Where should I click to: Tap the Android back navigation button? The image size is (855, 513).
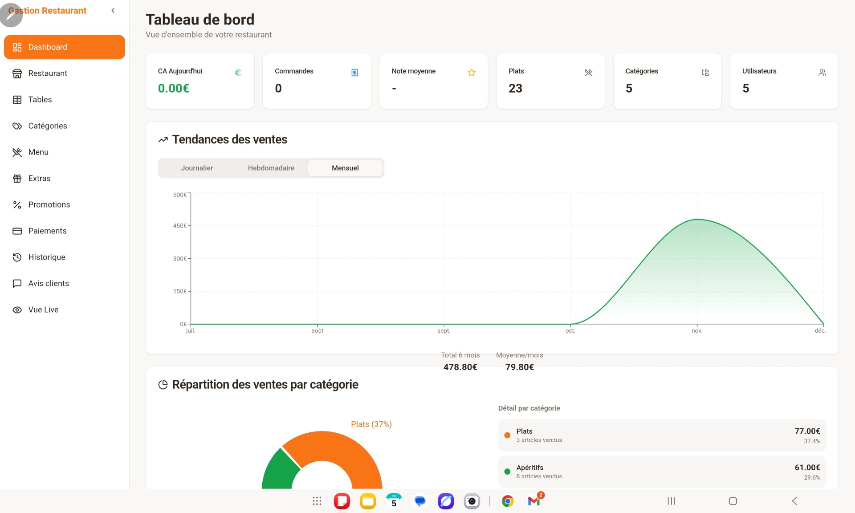coord(794,501)
